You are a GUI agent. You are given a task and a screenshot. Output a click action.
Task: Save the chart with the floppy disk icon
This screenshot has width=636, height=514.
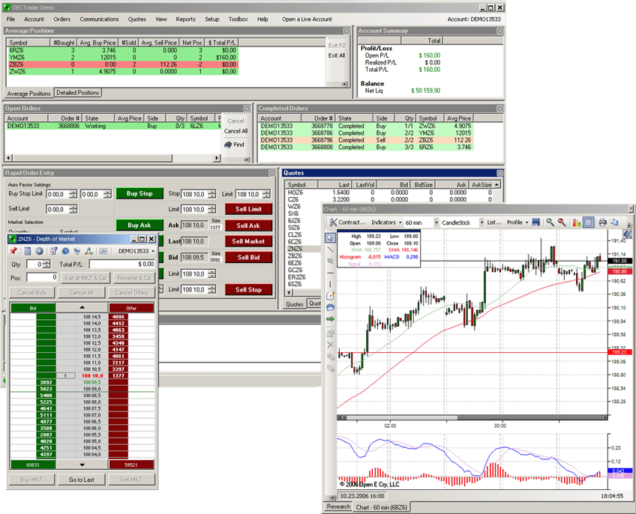(536, 223)
